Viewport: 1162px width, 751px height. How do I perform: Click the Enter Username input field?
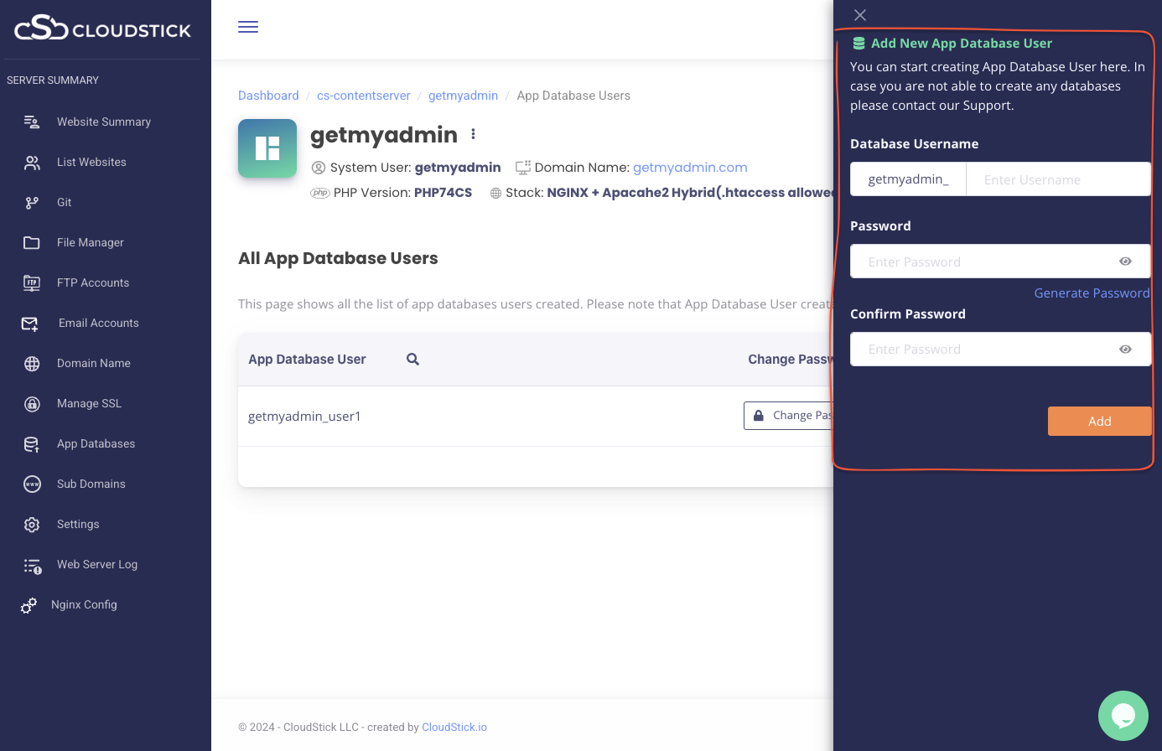1058,179
